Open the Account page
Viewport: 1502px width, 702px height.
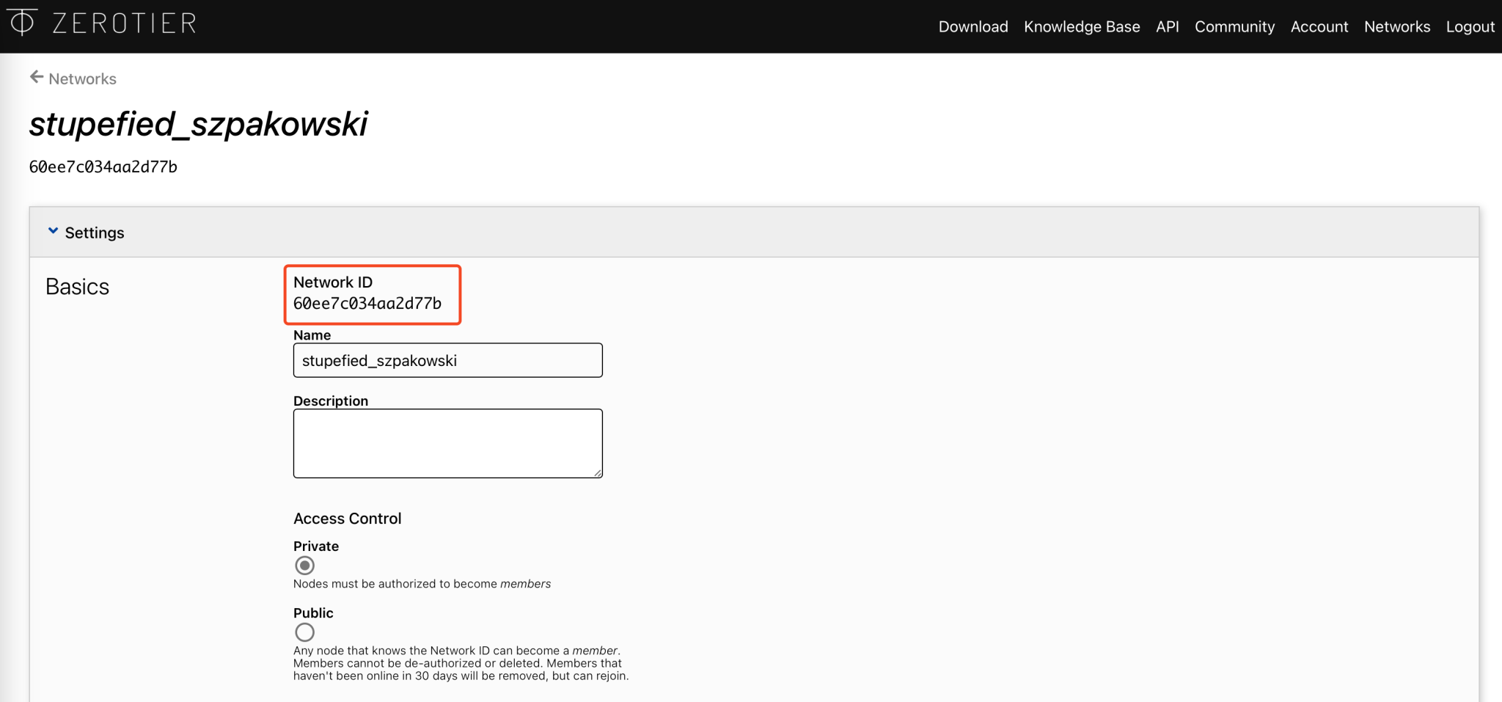point(1319,26)
